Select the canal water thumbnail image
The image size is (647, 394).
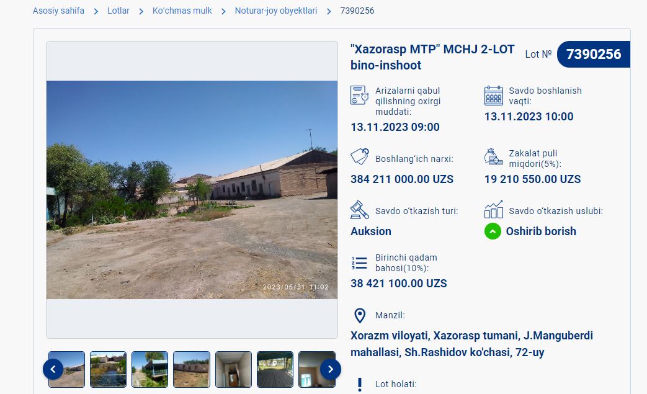(108, 369)
